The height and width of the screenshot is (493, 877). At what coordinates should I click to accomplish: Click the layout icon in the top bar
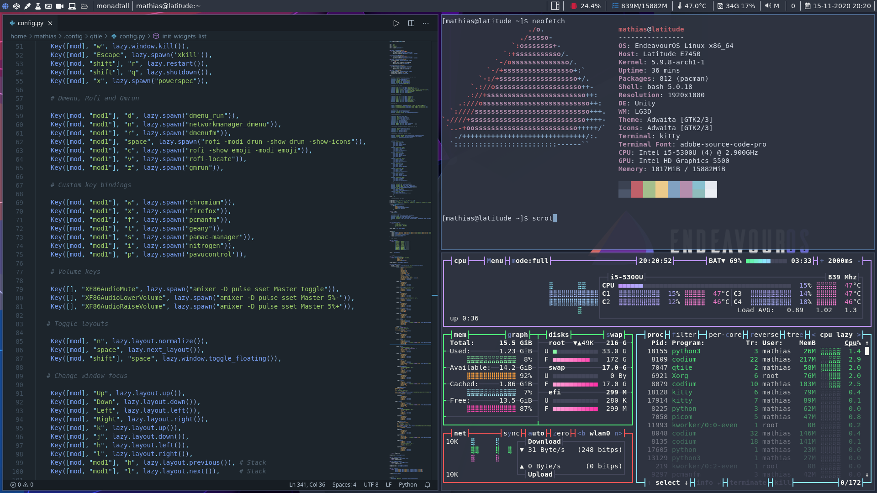pos(555,6)
